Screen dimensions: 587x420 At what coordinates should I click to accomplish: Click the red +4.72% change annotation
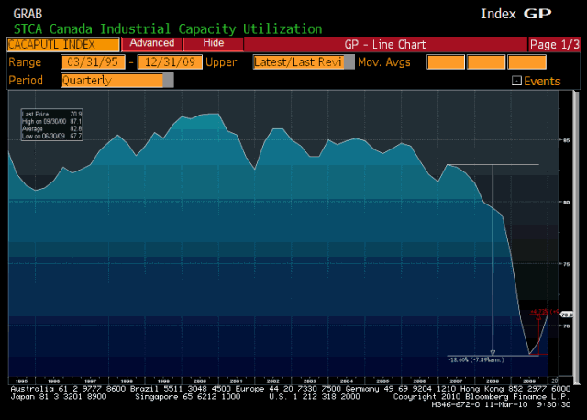tap(541, 313)
